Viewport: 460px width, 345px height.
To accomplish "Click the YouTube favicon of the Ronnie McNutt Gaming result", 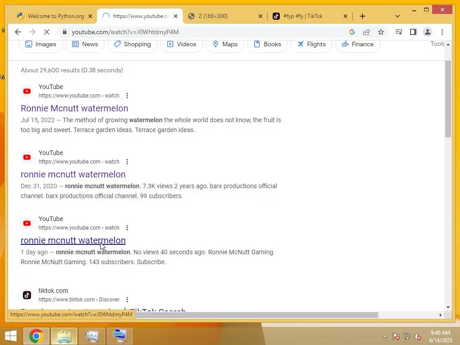I will [27, 223].
